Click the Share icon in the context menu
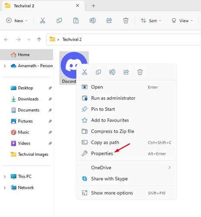 click(x=126, y=72)
